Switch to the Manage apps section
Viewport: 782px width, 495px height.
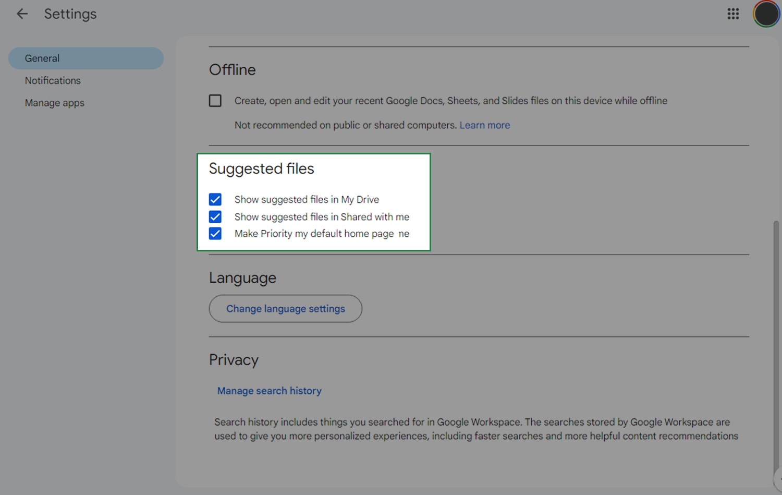(x=54, y=103)
